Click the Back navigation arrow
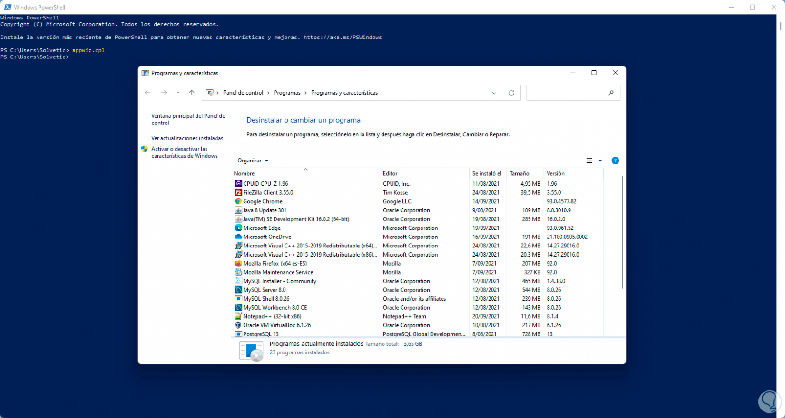785x418 pixels. pos(147,93)
